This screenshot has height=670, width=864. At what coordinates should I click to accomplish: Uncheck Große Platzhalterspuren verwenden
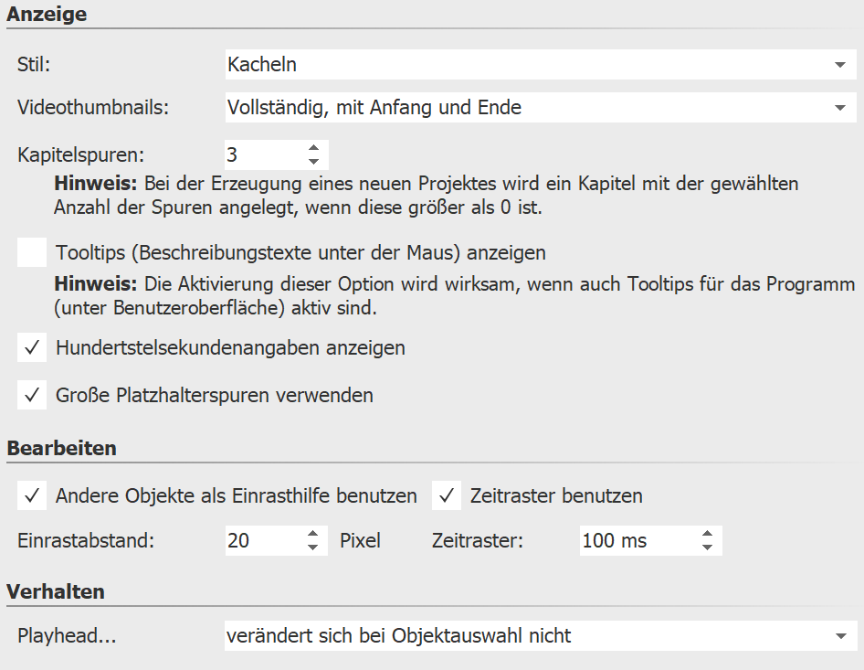[x=31, y=395]
